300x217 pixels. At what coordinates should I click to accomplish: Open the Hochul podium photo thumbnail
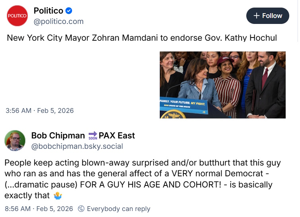[x=222, y=85]
